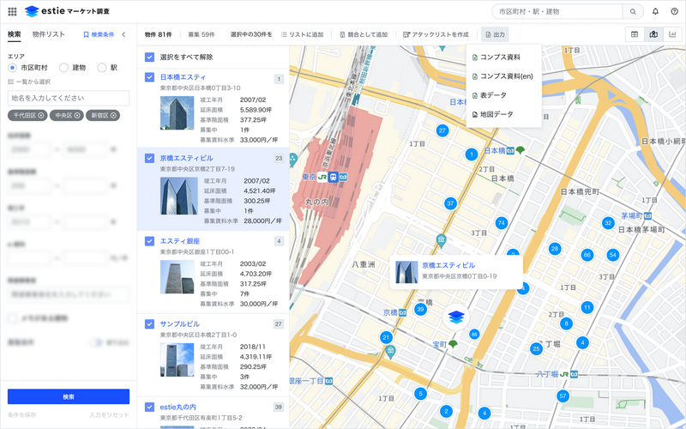The width and height of the screenshot is (686, 429).
Task: Select the 駅 radio option
Action: pyautogui.click(x=102, y=67)
